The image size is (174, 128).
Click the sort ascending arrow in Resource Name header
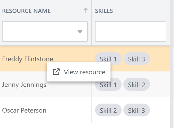86,11
